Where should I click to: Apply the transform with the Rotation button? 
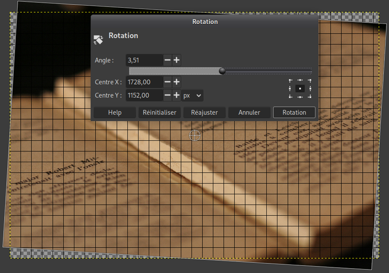pyautogui.click(x=294, y=113)
